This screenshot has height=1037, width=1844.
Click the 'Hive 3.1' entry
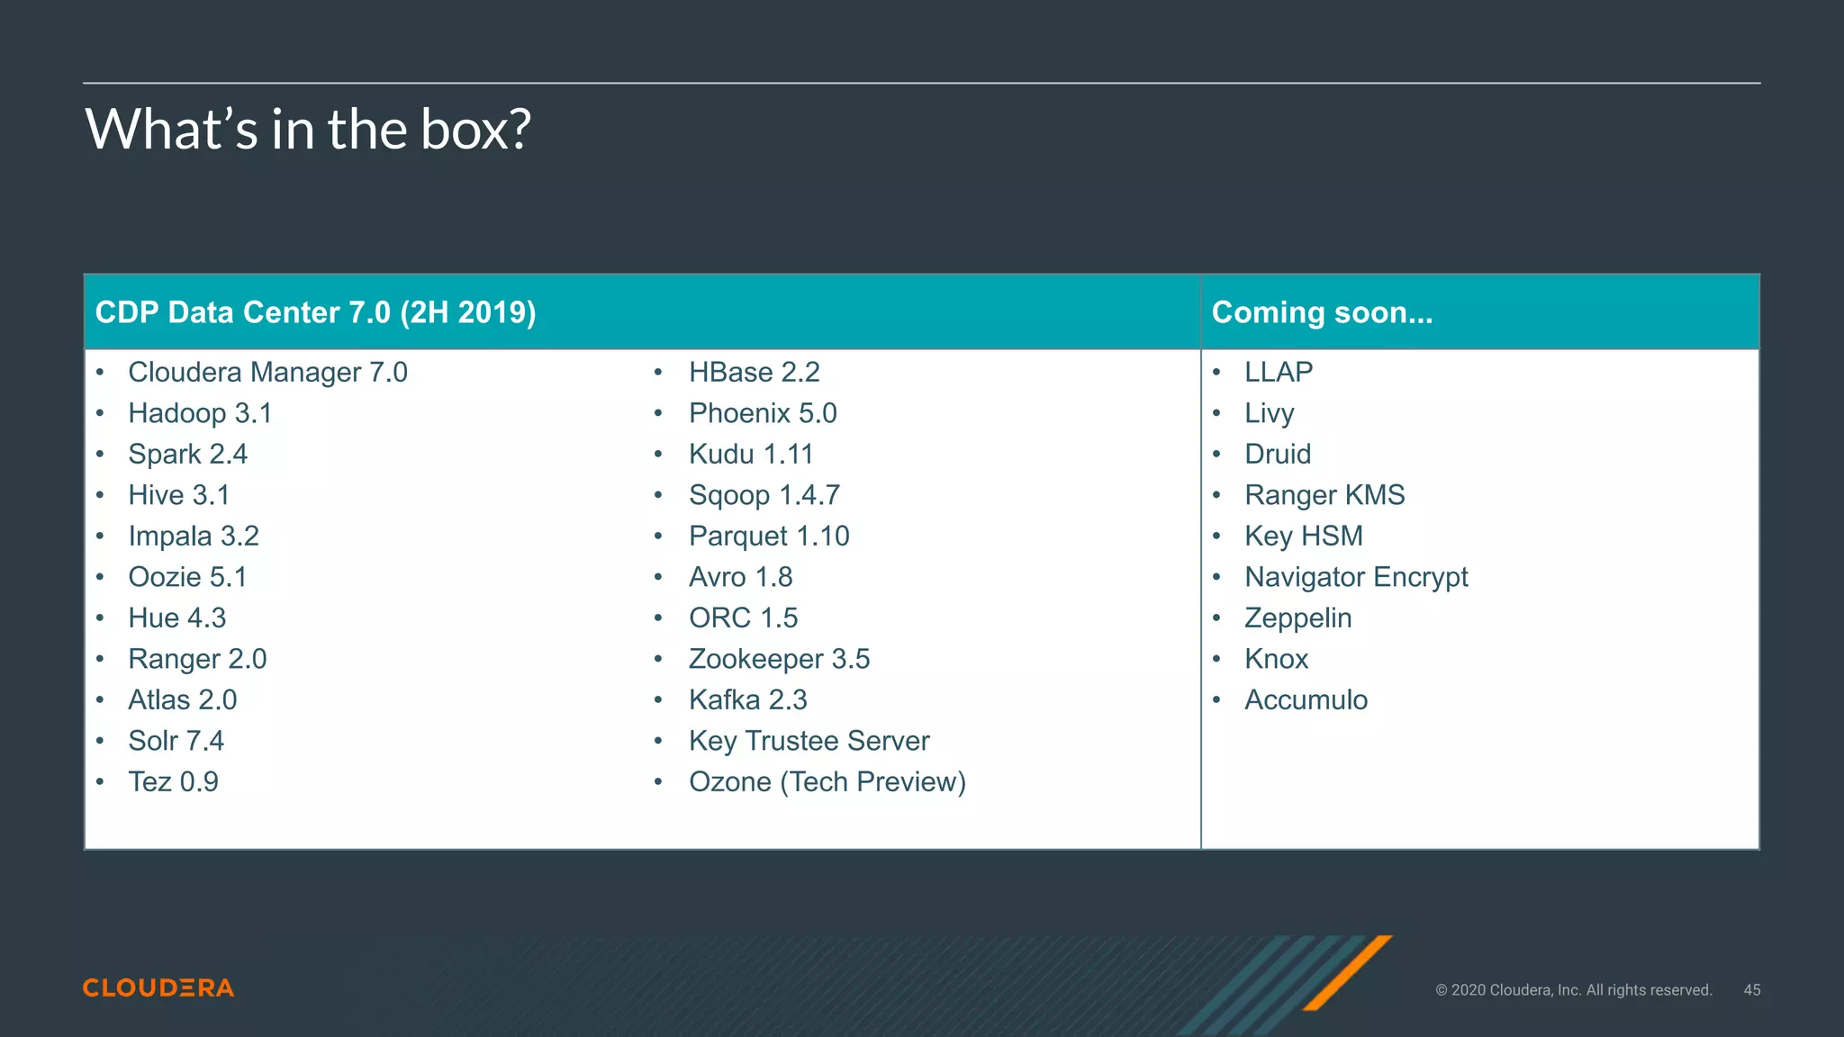click(178, 495)
